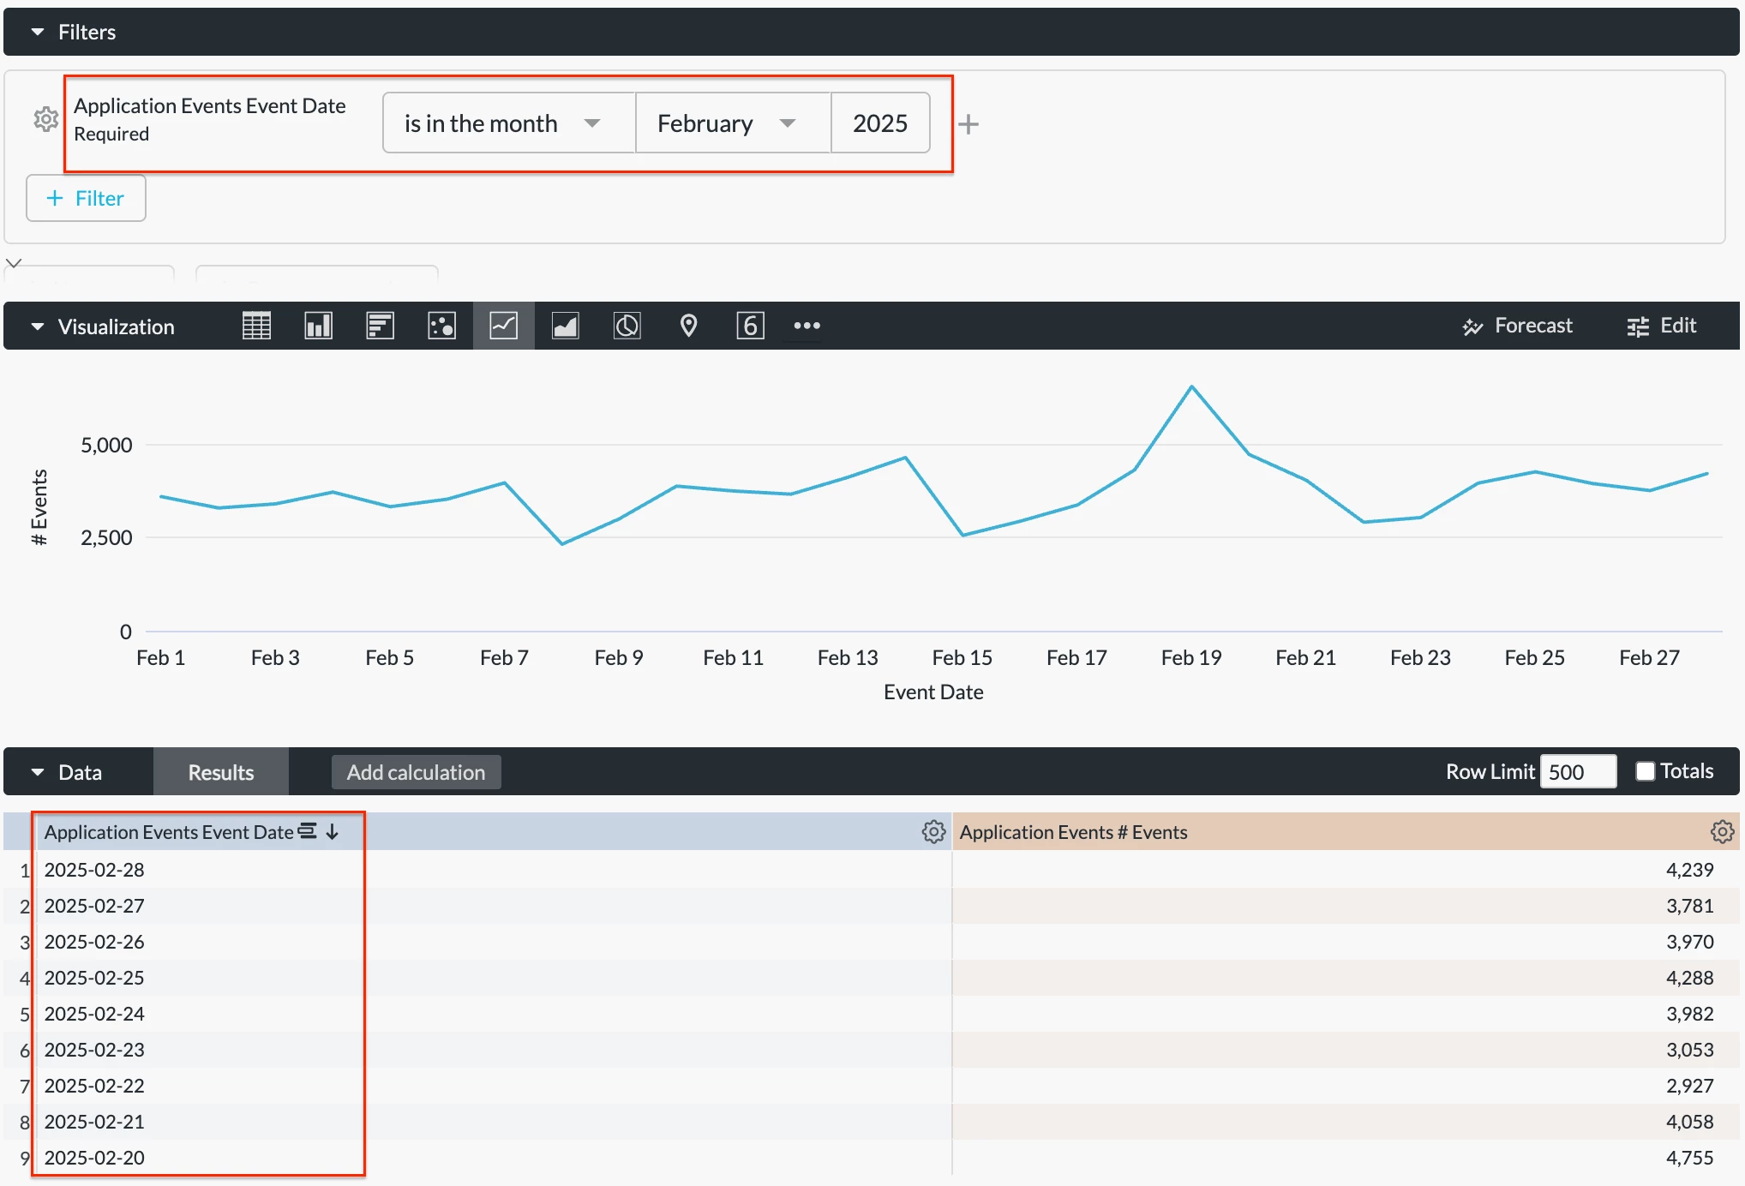1745x1186 pixels.
Task: Open Event Date column gear settings
Action: 933,831
